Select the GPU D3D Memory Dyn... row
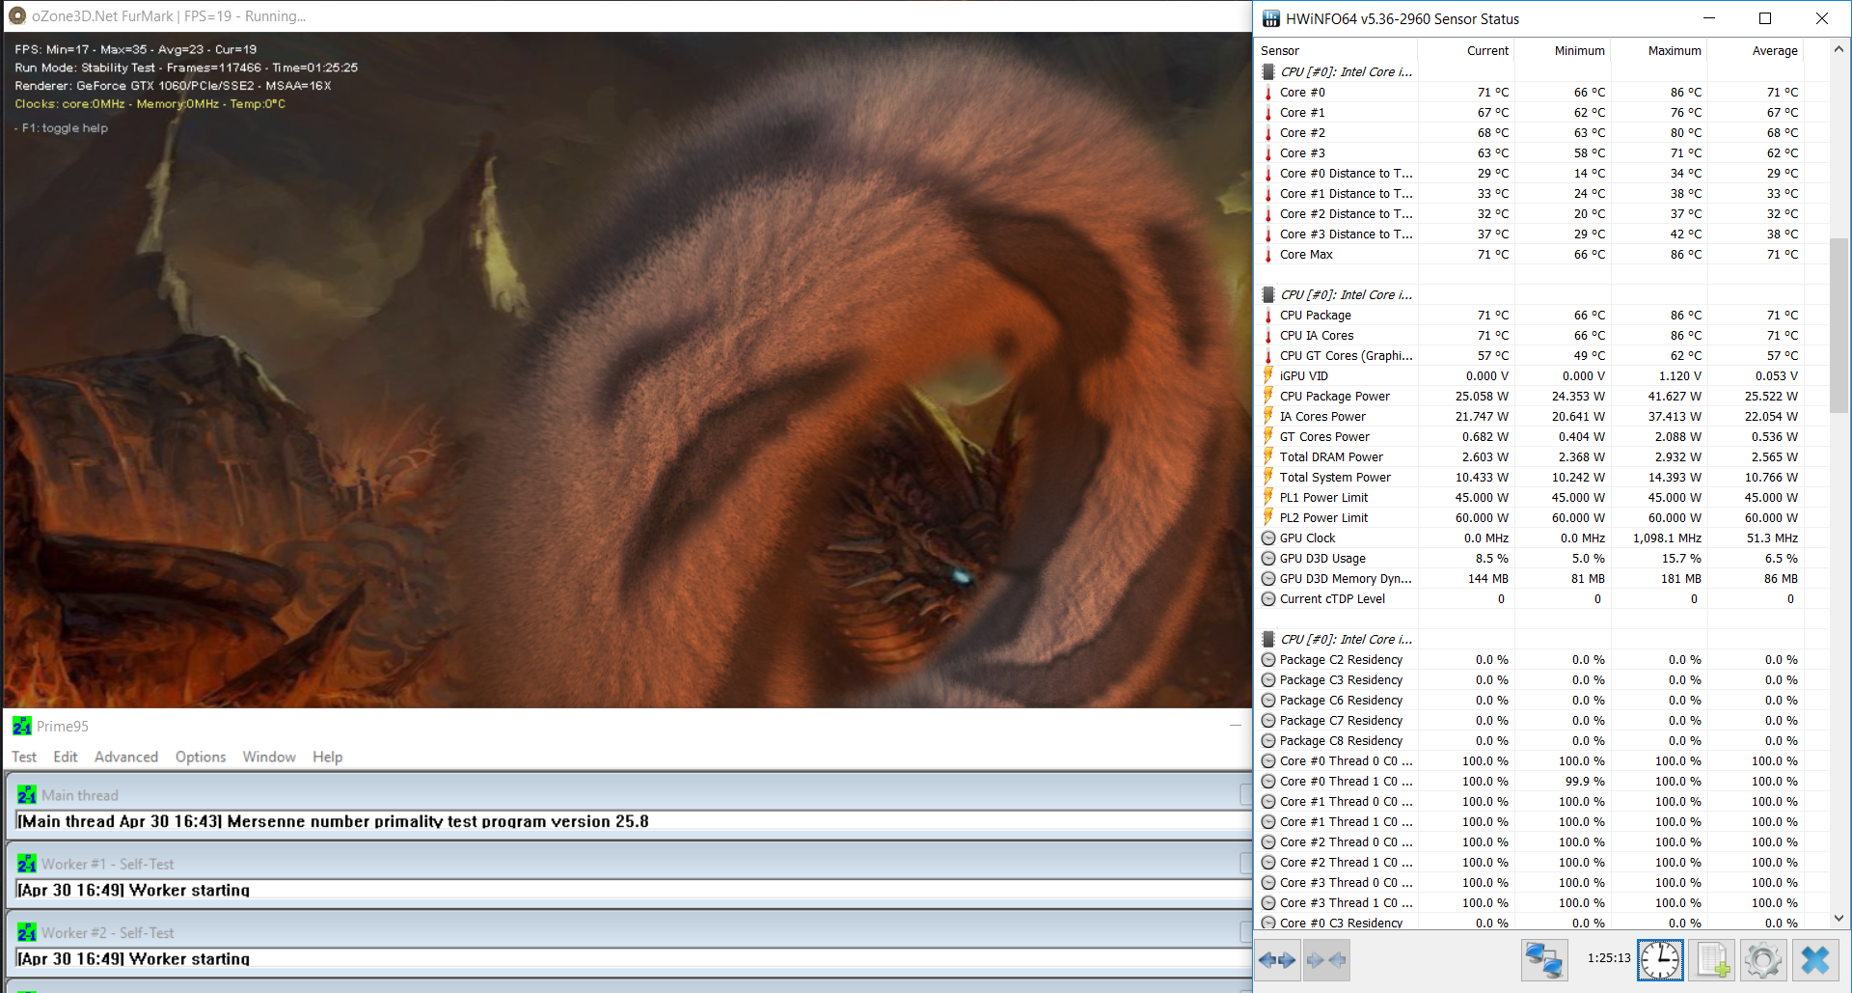Image resolution: width=1852 pixels, height=993 pixels. 1530,579
